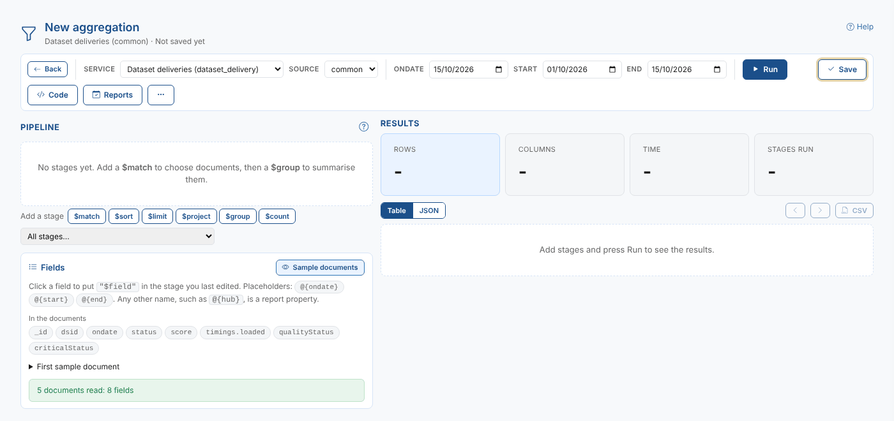The width and height of the screenshot is (894, 421).
Task: Add a $project stage
Action: pos(196,216)
